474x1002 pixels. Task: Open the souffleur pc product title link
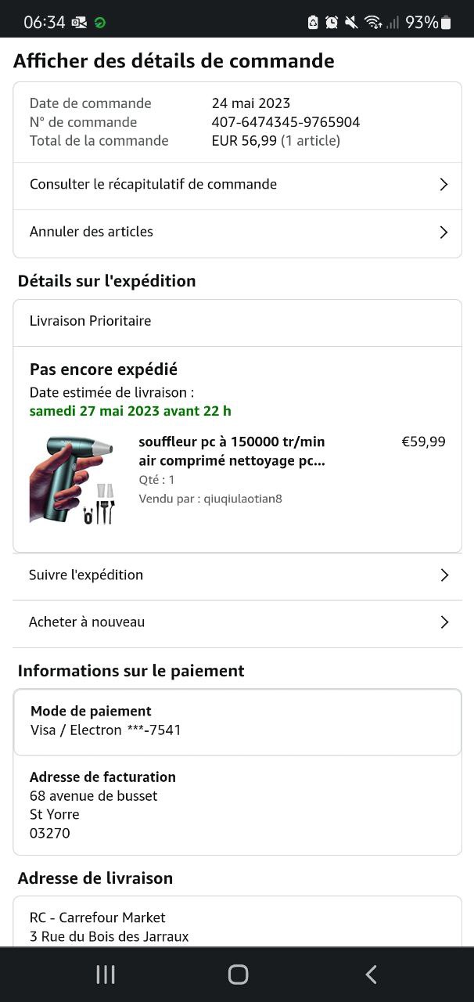[232, 451]
